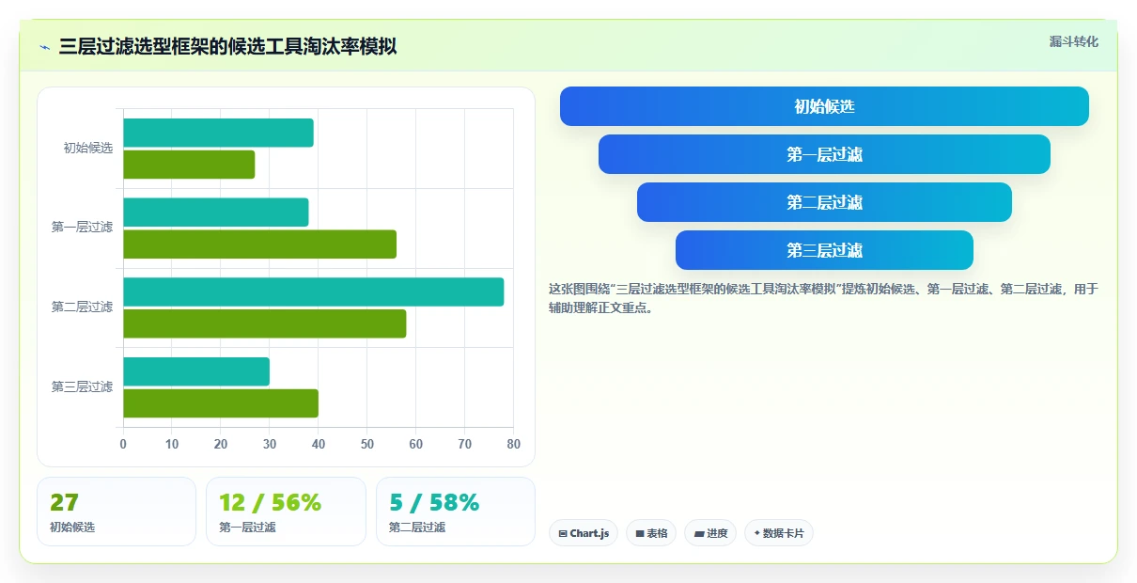The width and height of the screenshot is (1137, 583).
Task: Click the 第三层过滤 y-axis label
Action: pyautogui.click(x=82, y=386)
